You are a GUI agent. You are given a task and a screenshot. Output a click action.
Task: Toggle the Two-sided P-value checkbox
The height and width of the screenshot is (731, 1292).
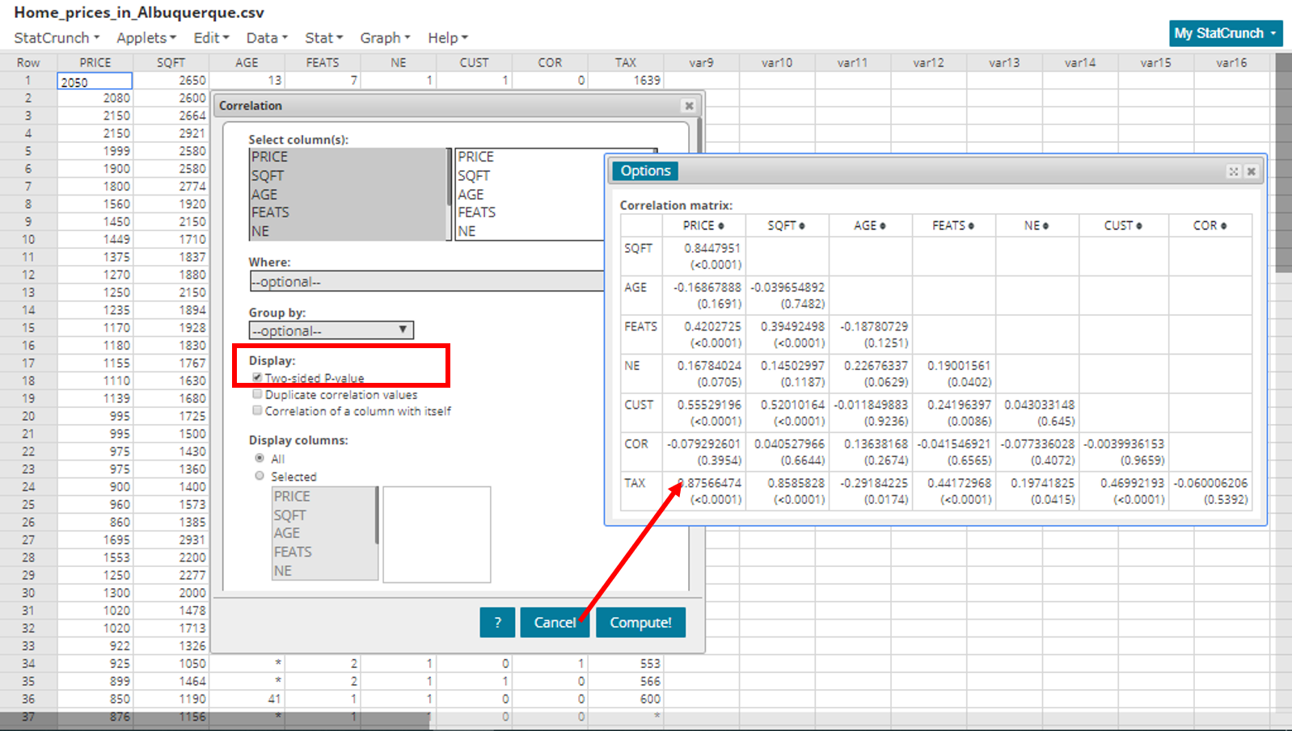tap(257, 378)
